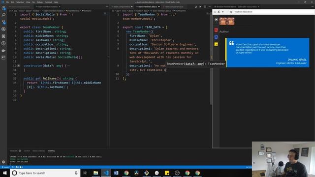Click the git branch indicator in the status bar
Image resolution: width=315 pixels, height=177 pixels.
click(x=5, y=167)
